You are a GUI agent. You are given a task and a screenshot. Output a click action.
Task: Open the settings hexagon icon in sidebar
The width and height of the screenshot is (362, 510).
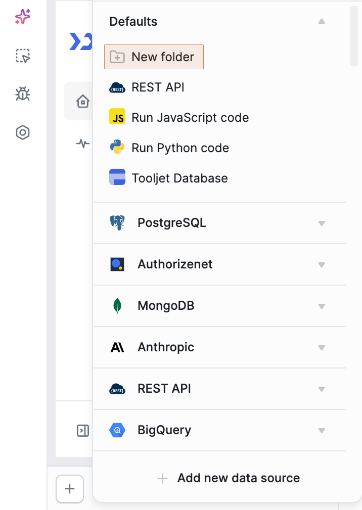point(23,132)
